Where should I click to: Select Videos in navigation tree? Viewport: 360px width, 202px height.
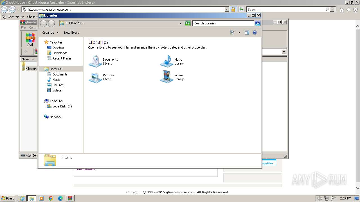pos(57,90)
